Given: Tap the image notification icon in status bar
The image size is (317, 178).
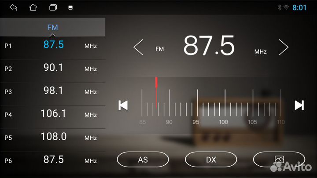Looking at the screenshot, I should point(70,8).
